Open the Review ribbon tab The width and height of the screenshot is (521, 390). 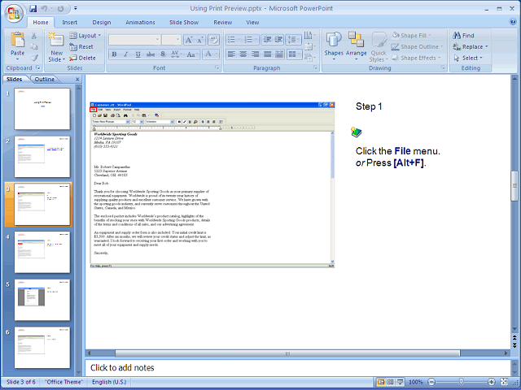[222, 22]
